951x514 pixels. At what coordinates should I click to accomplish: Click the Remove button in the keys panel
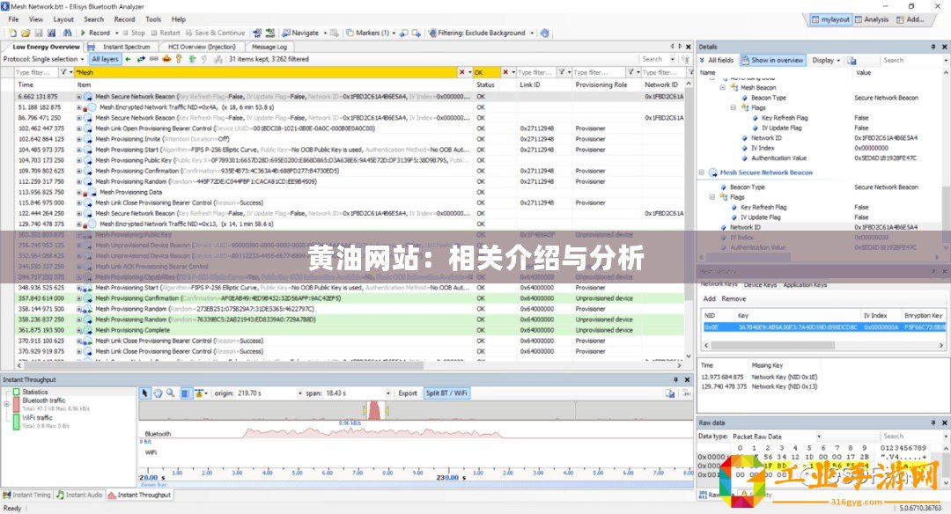[734, 299]
